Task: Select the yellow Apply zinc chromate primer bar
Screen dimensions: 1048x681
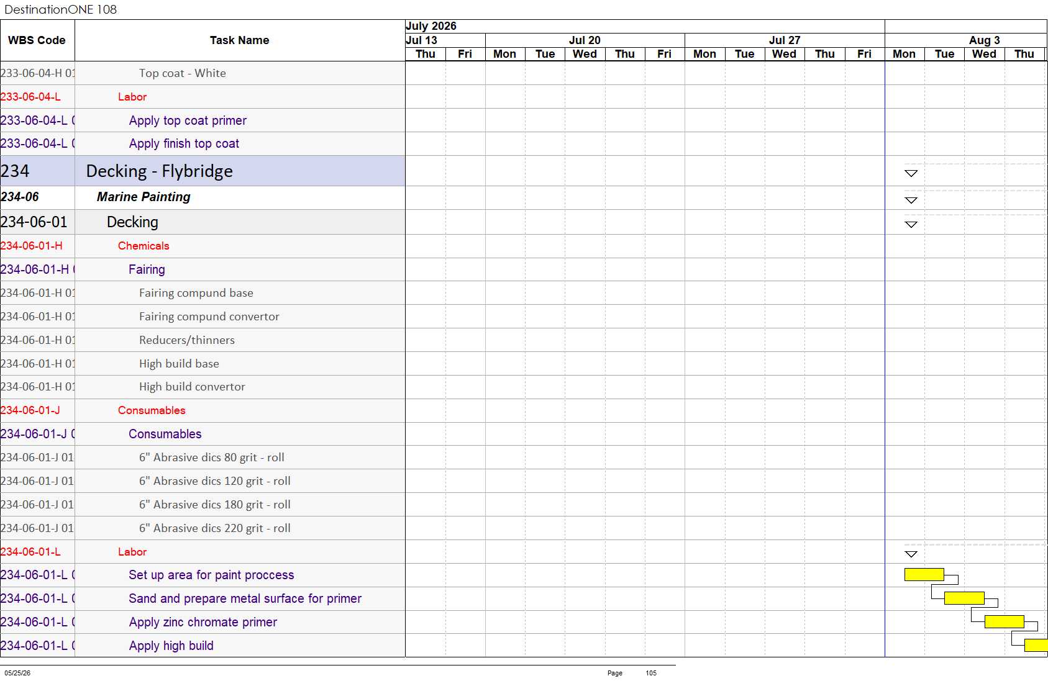Action: click(x=1005, y=621)
